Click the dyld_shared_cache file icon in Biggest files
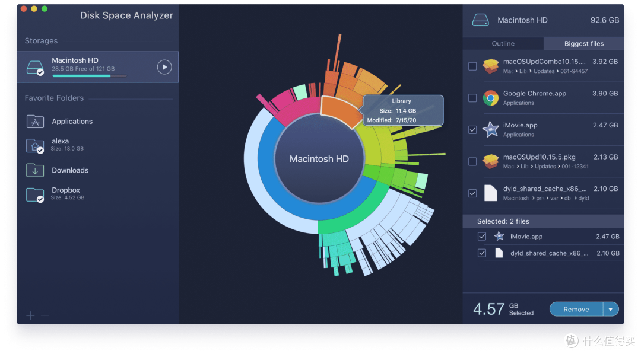This screenshot has width=641, height=354. point(491,193)
